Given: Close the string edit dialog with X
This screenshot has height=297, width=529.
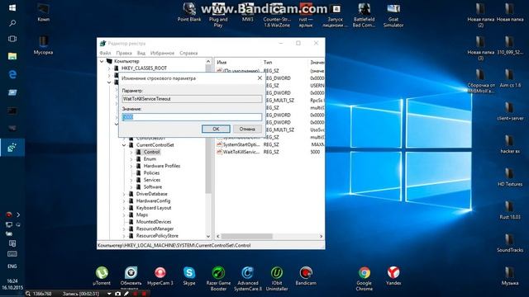Looking at the screenshot, I should tap(260, 78).
